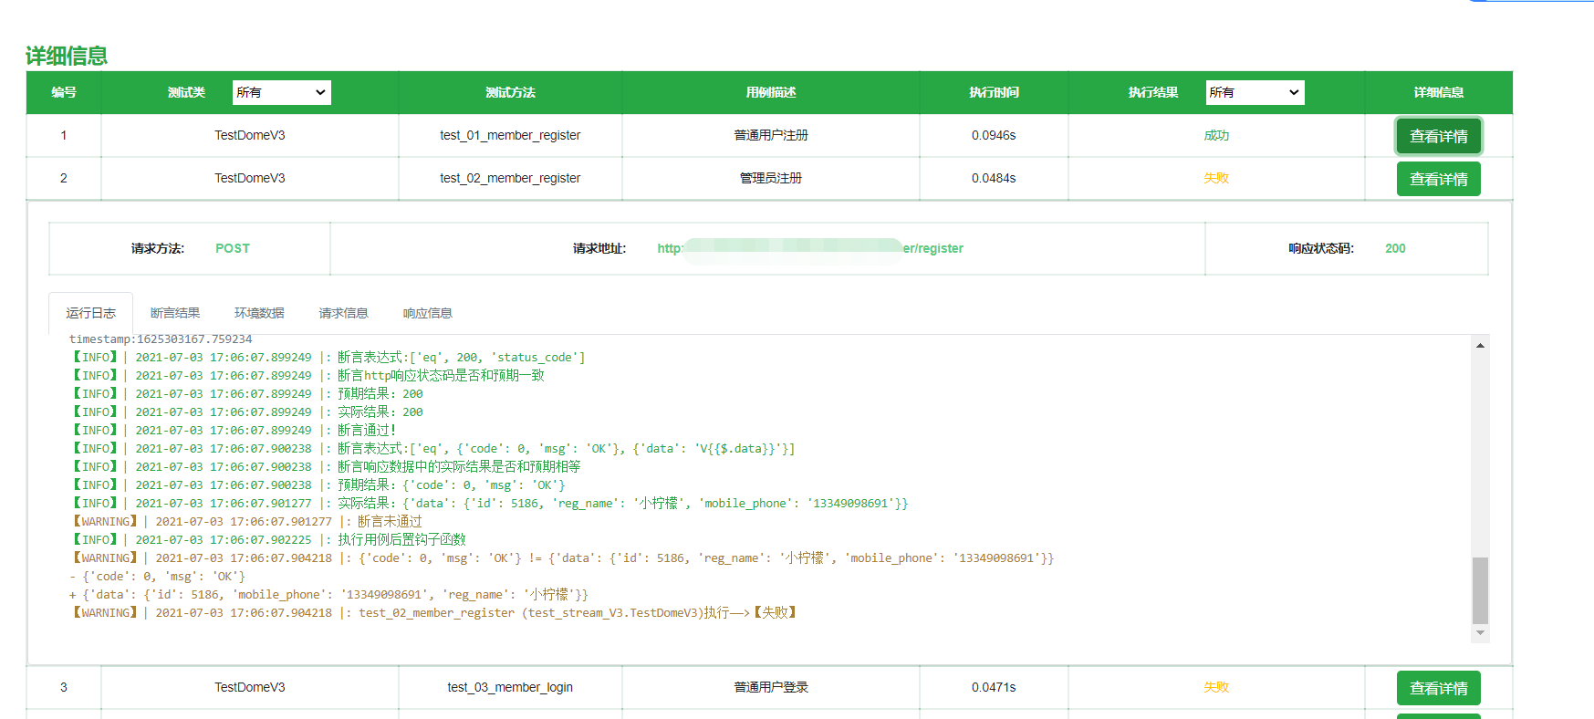The width and height of the screenshot is (1594, 719).
Task: Select the test_03_member_login method cell
Action: point(510,687)
